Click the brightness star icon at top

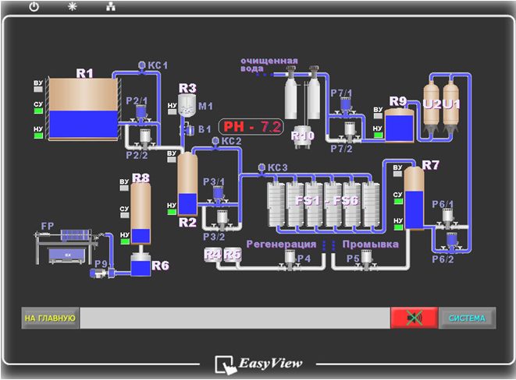tap(73, 6)
